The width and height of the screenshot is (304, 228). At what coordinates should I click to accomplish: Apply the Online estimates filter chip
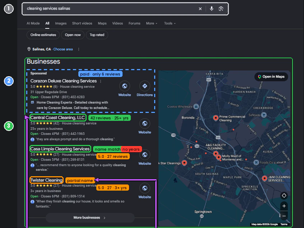pyautogui.click(x=43, y=35)
